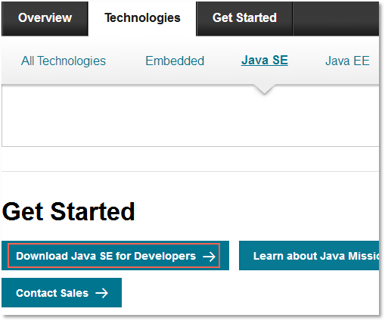Open the All Technologies link

tap(64, 61)
